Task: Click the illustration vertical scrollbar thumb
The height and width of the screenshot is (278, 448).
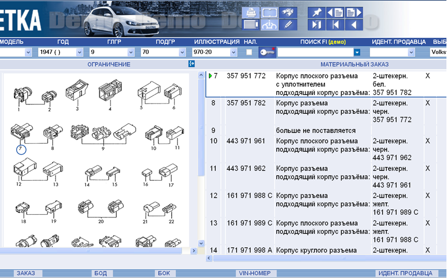Action: [201, 128]
